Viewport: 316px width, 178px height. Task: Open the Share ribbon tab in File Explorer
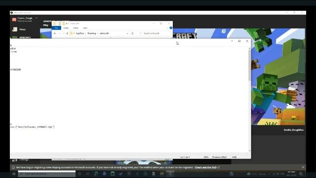point(76,28)
